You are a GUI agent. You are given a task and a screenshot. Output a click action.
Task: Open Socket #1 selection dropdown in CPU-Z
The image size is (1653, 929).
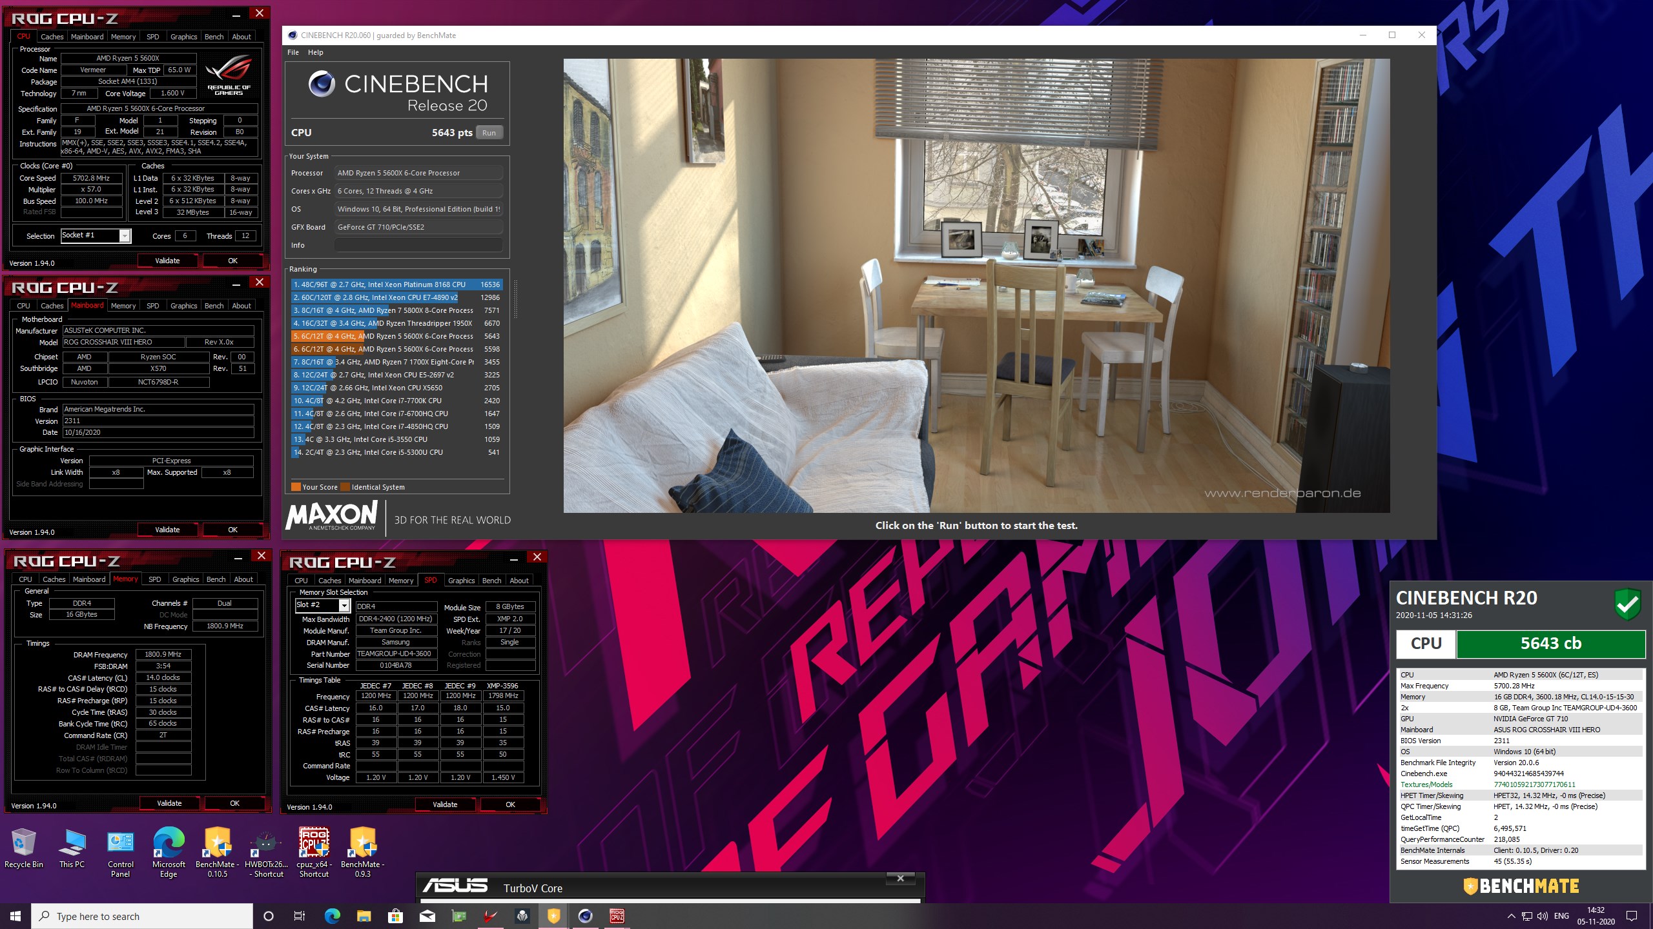click(x=125, y=236)
